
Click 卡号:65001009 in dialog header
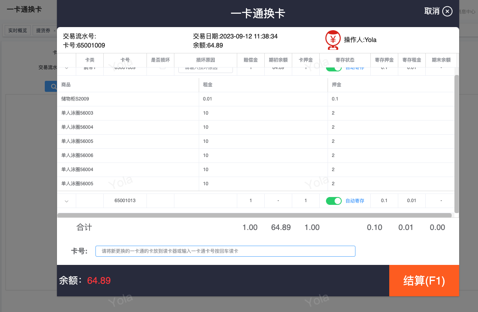(84, 45)
